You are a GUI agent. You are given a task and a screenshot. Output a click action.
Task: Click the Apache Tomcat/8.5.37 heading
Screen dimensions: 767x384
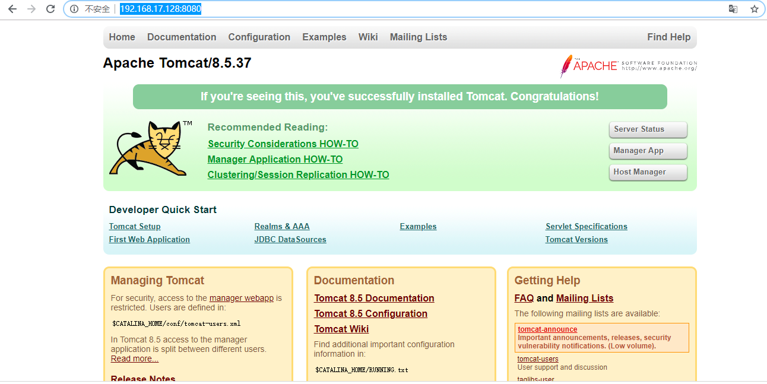[177, 63]
